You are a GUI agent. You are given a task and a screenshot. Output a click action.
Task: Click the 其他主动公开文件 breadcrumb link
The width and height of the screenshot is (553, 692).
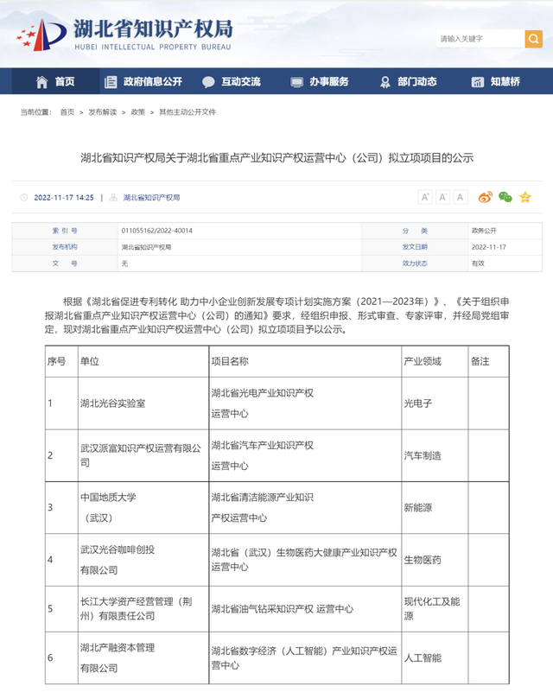[187, 112]
